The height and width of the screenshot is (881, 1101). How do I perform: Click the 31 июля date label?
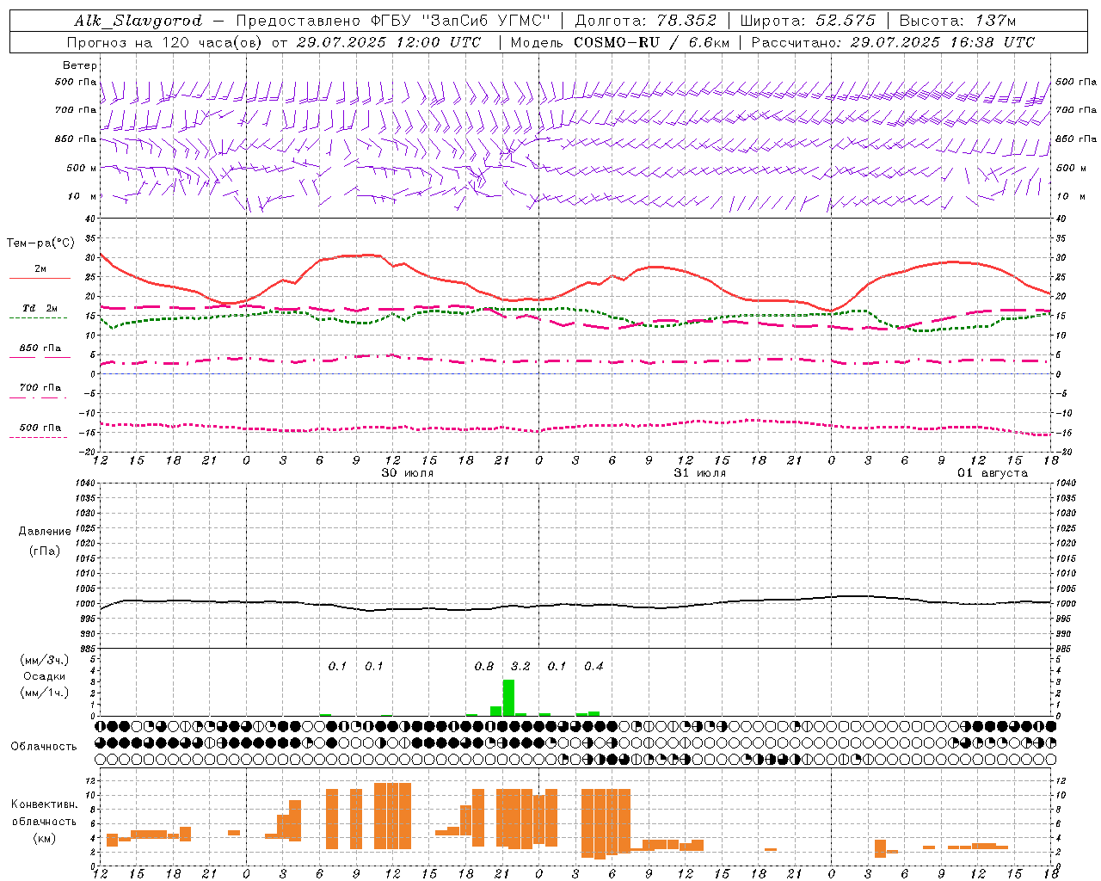(x=699, y=473)
